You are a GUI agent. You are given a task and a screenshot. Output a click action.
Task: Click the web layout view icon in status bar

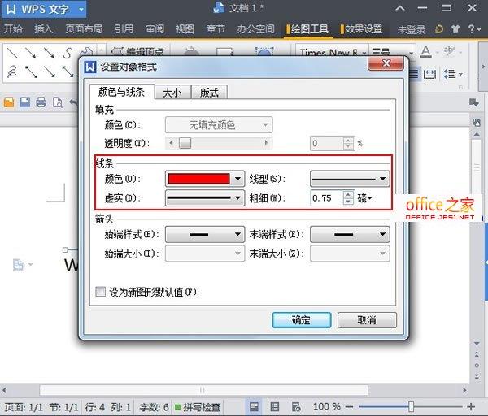(296, 407)
